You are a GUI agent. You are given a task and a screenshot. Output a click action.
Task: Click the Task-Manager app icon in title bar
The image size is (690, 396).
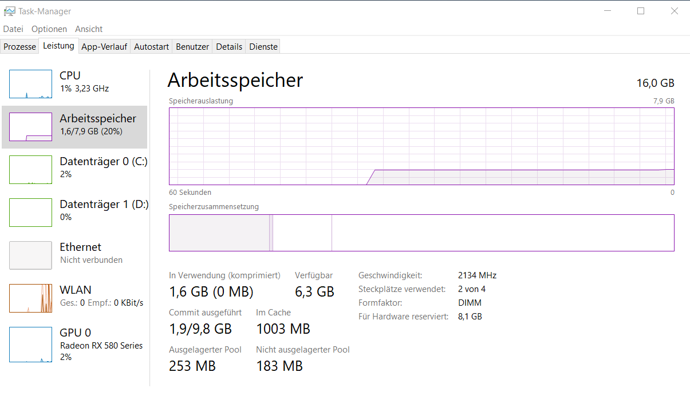(x=9, y=11)
